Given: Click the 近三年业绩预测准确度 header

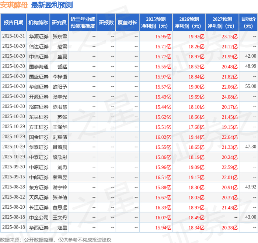Looking at the screenshot, I should coord(83,23).
